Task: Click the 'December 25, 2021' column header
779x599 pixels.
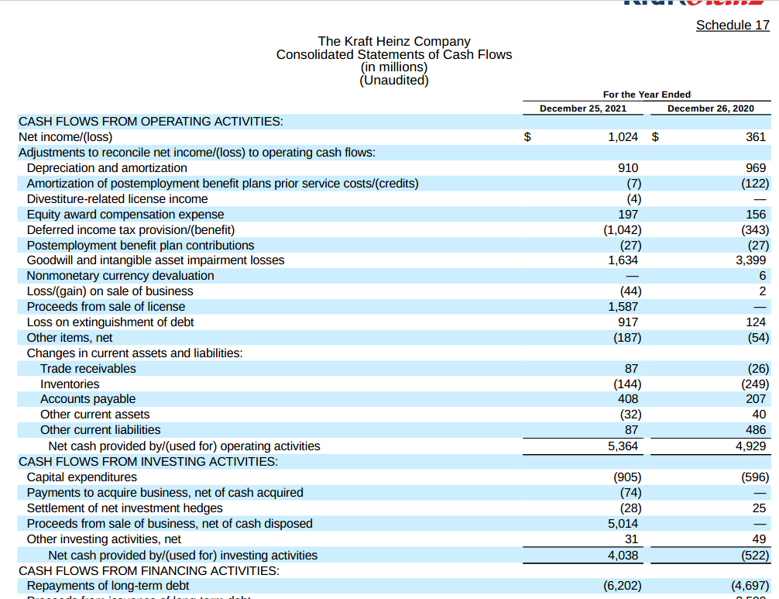Action: tap(583, 108)
